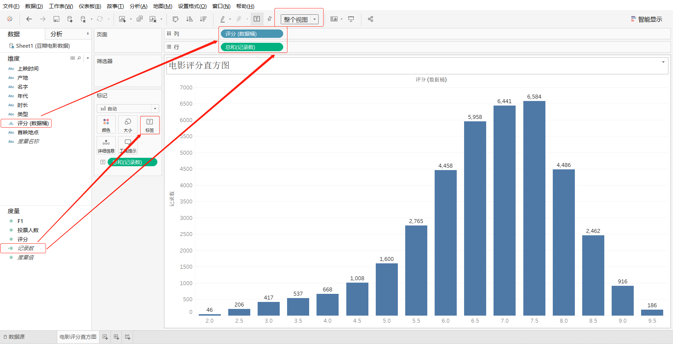Click the Tableau start page logo icon

coord(10,19)
